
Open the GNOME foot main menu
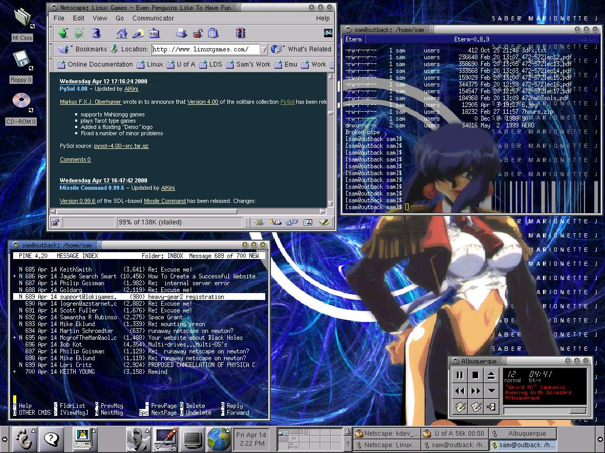(x=24, y=439)
